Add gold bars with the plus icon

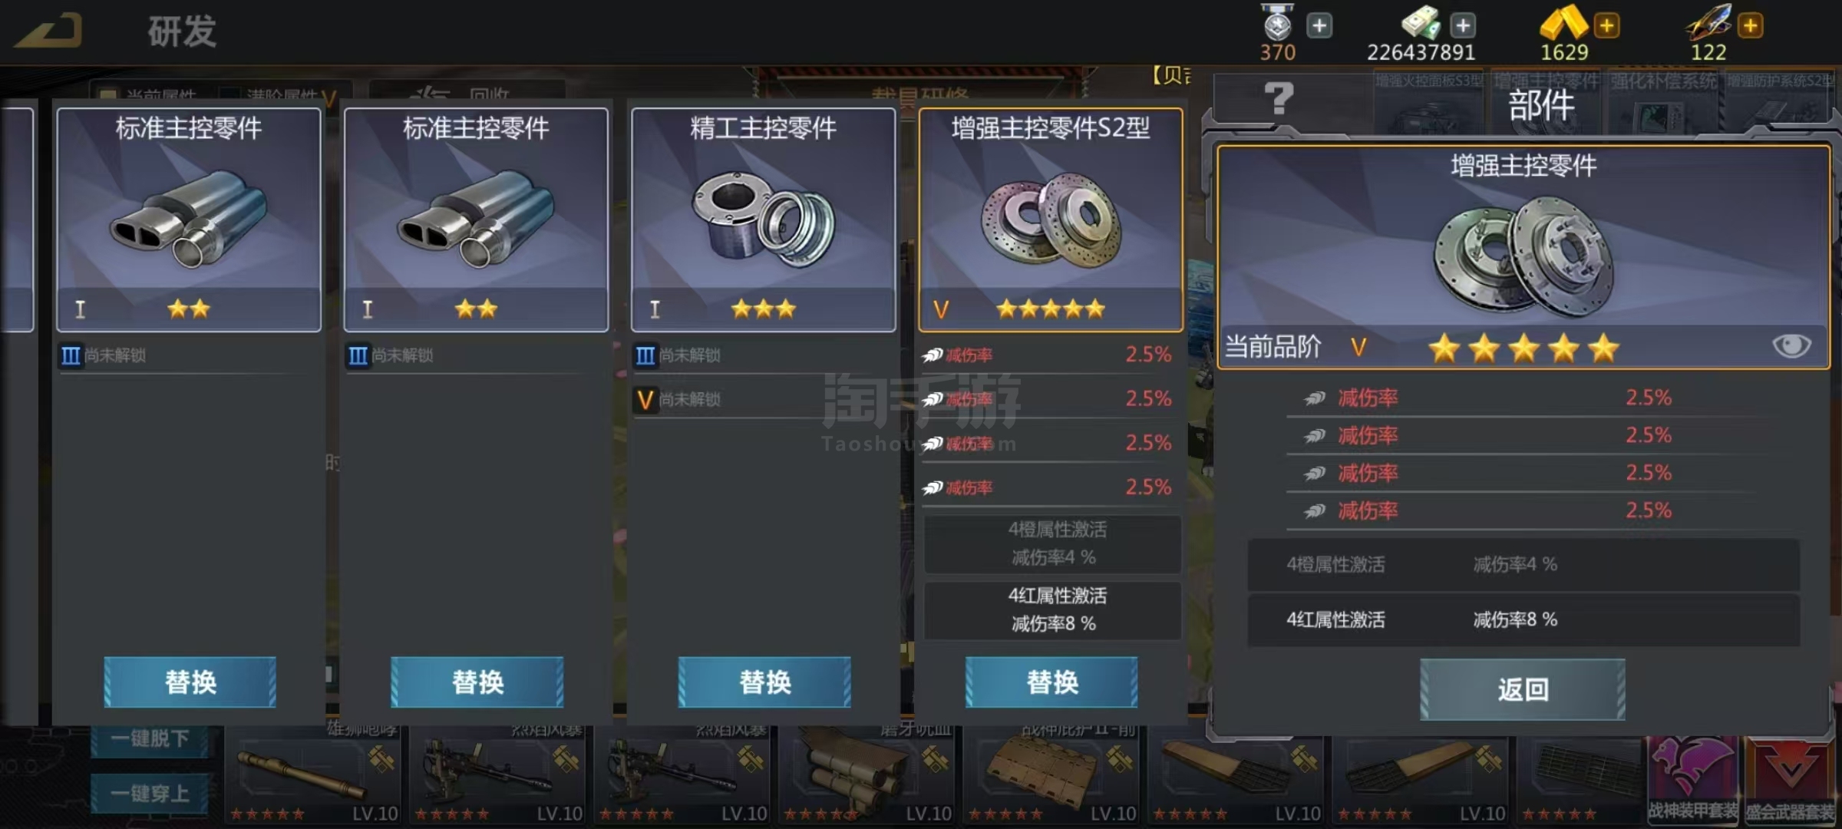click(x=1606, y=26)
